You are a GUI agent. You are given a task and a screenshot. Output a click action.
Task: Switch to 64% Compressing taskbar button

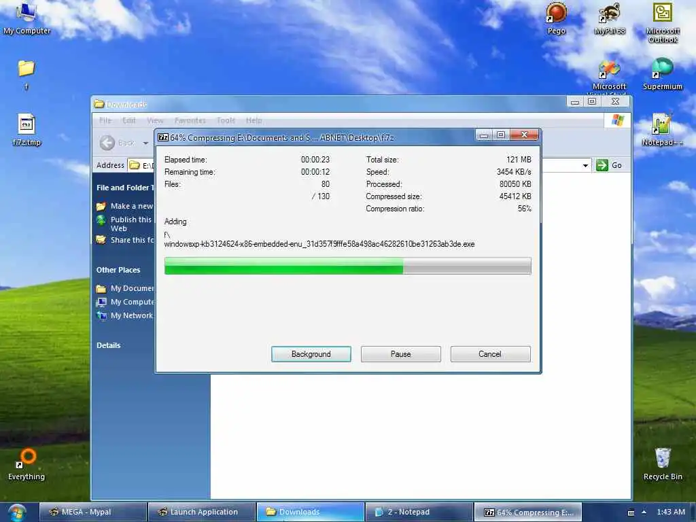tap(527, 512)
